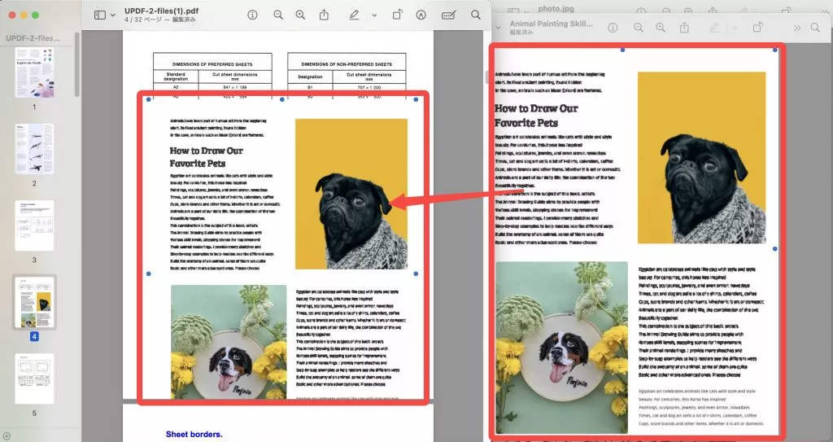This screenshot has width=833, height=442.
Task: Click the pug photo in Animal Painting Skill window
Action: coord(702,157)
